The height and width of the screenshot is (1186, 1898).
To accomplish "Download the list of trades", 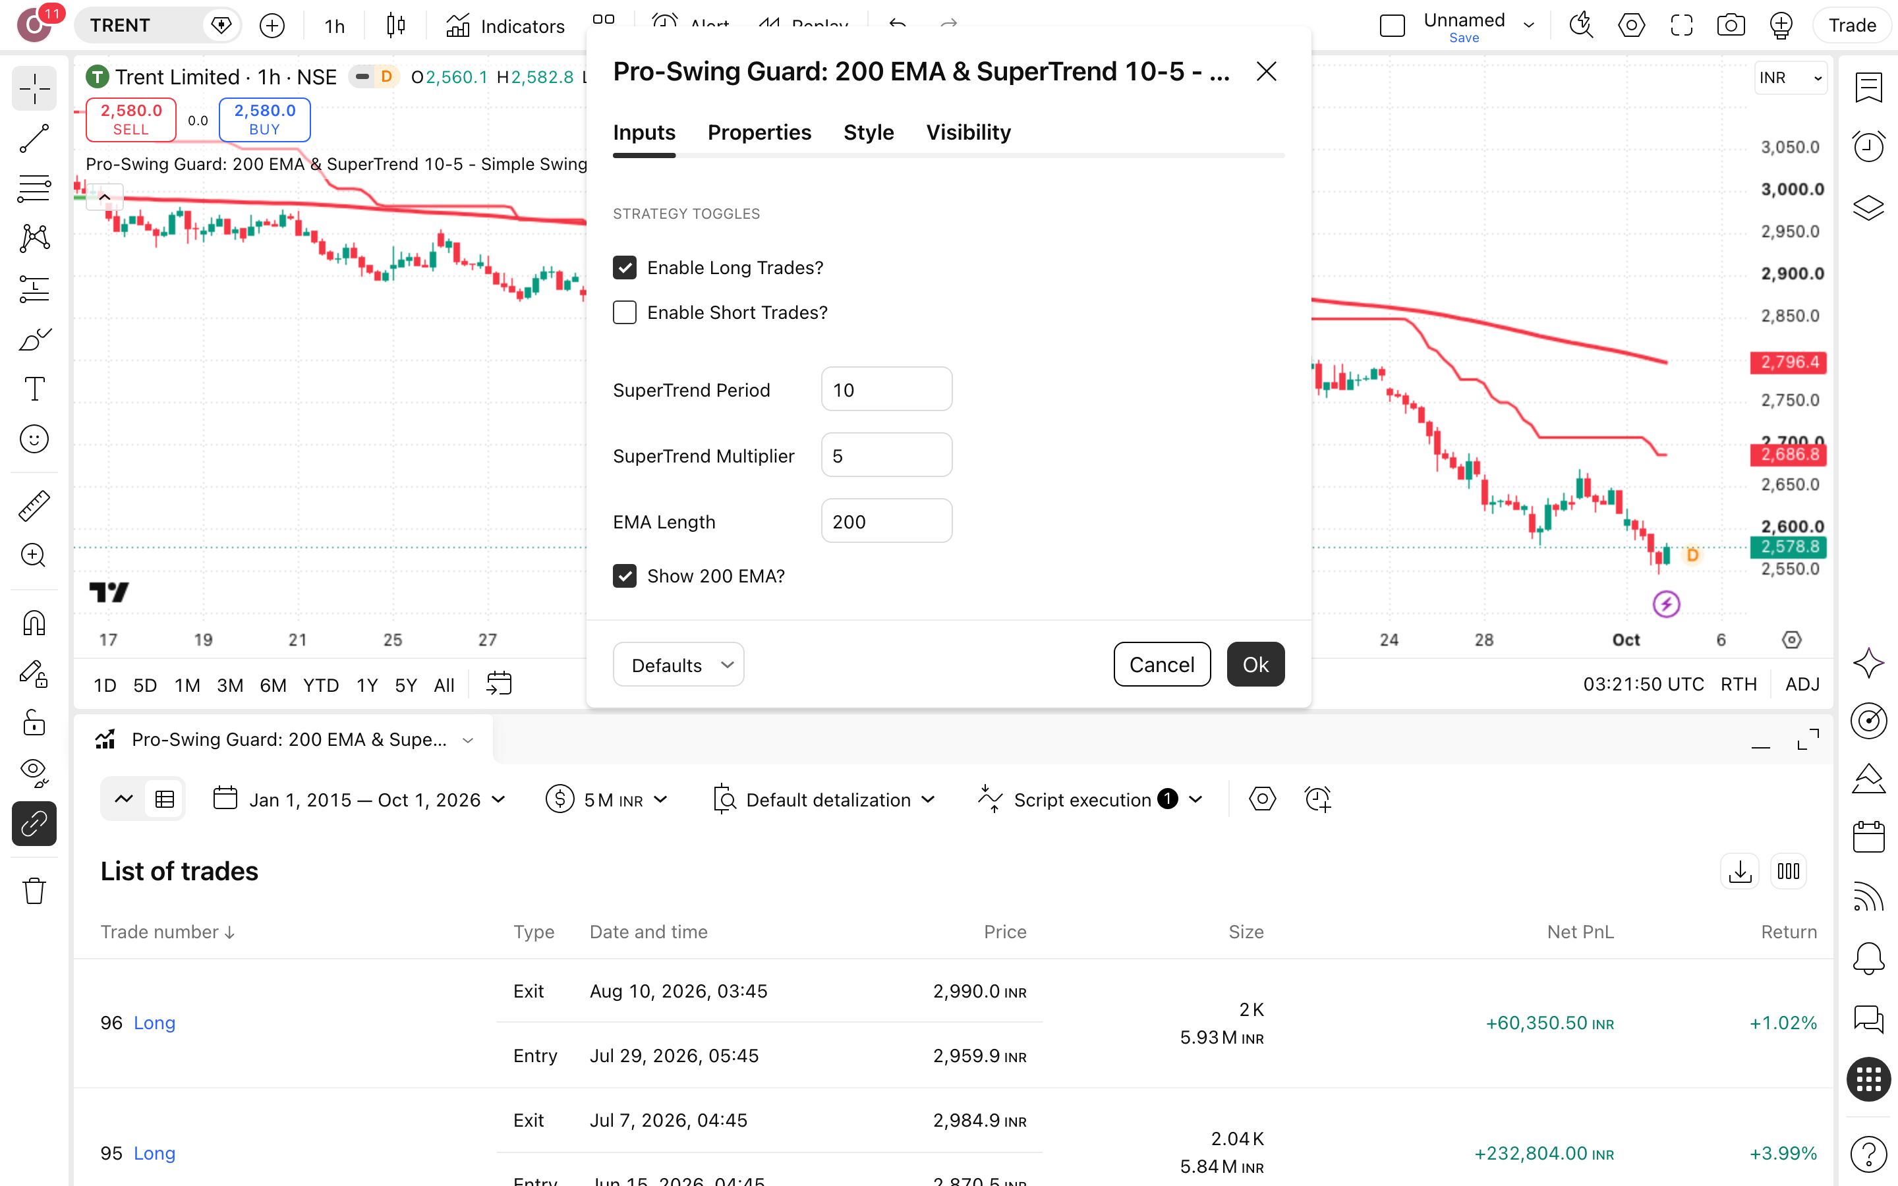I will point(1740,872).
